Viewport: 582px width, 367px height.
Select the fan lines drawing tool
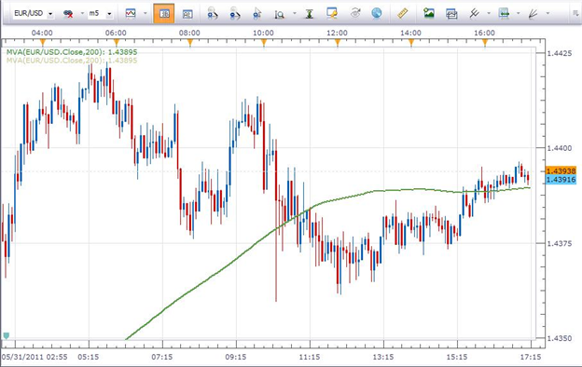click(533, 14)
